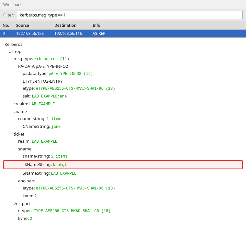Click the No. column header
Image resolution: width=246 pixels, height=225 pixels.
(x=6, y=26)
